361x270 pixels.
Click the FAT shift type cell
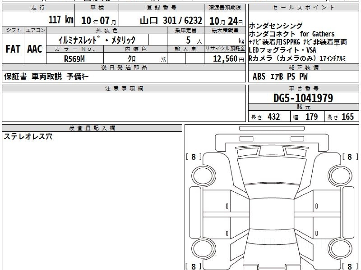click(x=13, y=49)
